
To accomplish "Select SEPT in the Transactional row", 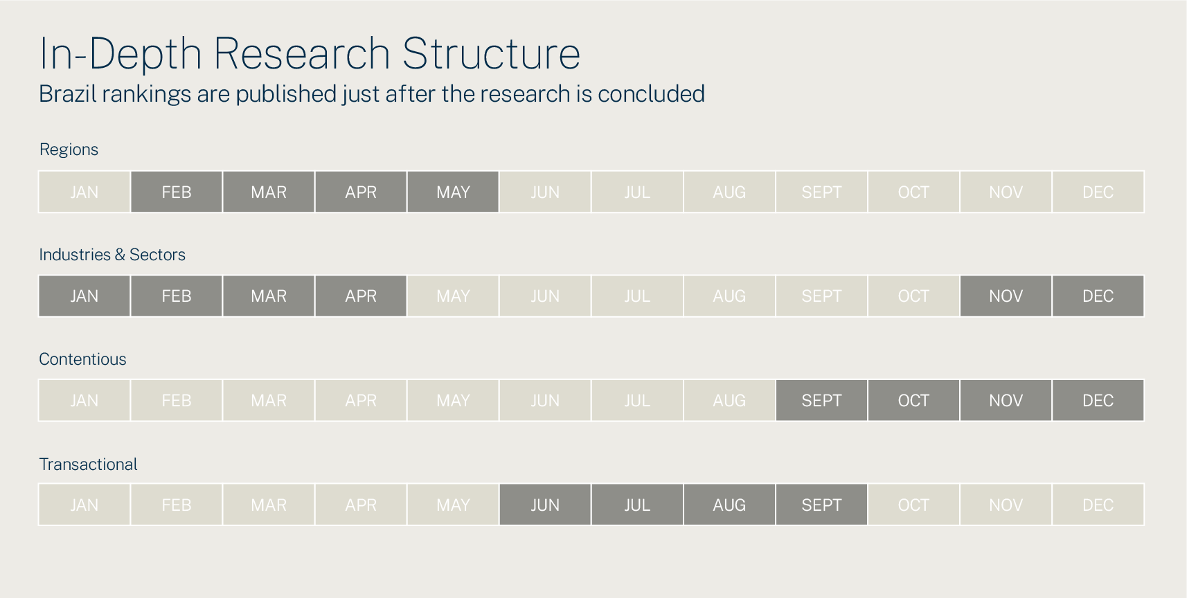I will (x=821, y=505).
